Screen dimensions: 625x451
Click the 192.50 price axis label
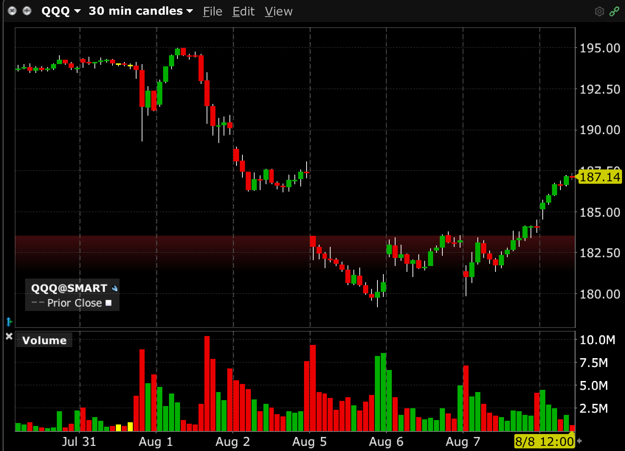pyautogui.click(x=600, y=89)
